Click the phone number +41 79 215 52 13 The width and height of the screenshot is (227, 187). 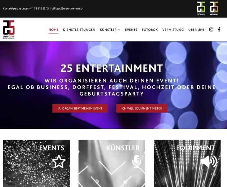tap(39, 8)
